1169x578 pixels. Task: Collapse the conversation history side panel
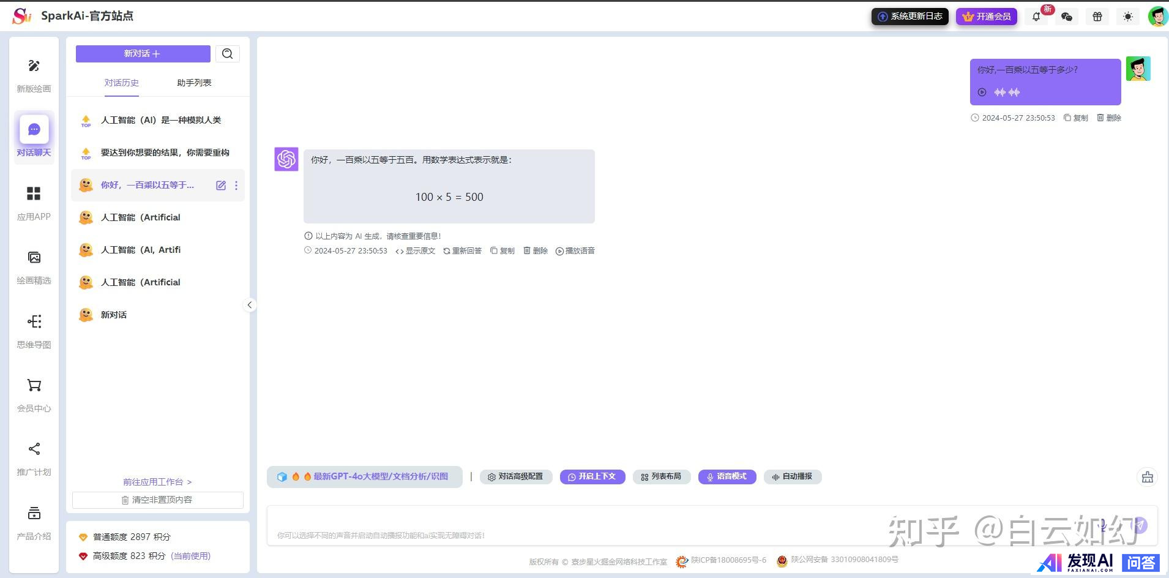click(x=250, y=305)
